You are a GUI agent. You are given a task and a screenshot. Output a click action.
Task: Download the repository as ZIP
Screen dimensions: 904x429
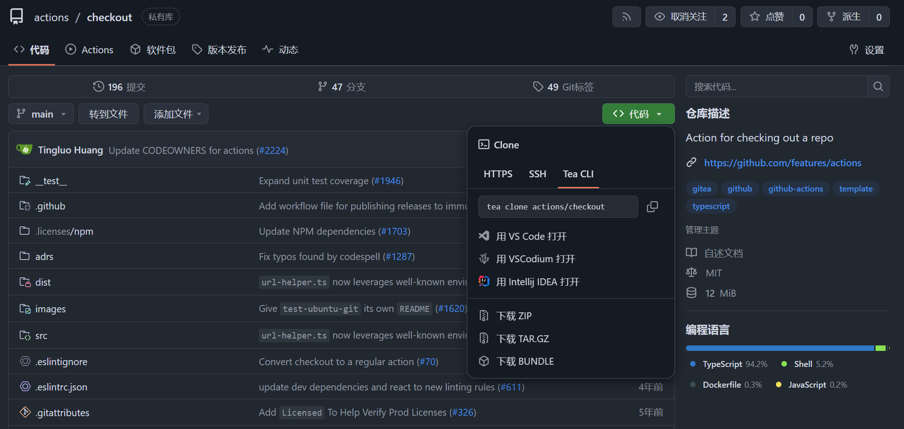click(514, 316)
